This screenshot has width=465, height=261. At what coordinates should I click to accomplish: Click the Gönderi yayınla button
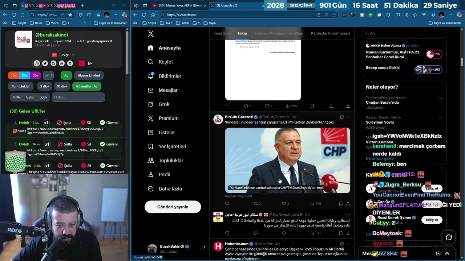click(x=173, y=207)
